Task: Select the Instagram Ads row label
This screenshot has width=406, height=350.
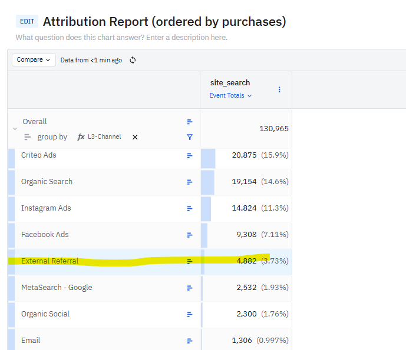Action: tap(46, 208)
